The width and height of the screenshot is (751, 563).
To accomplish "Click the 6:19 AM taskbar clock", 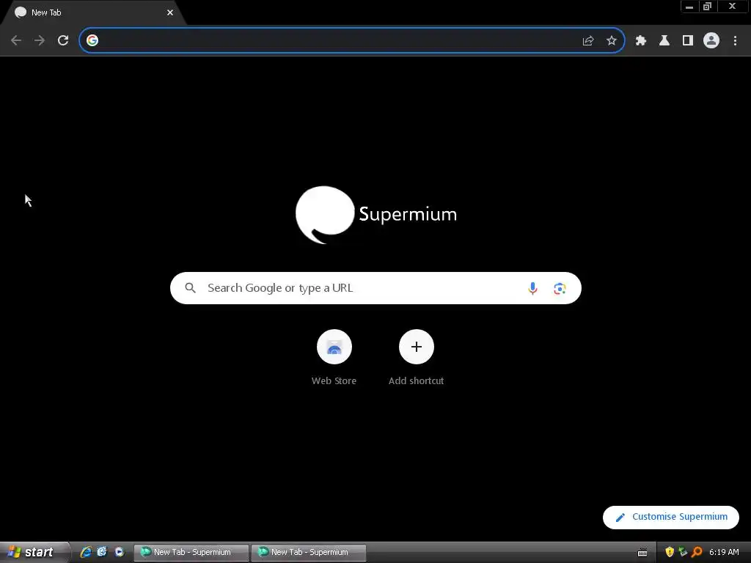I will tap(724, 552).
